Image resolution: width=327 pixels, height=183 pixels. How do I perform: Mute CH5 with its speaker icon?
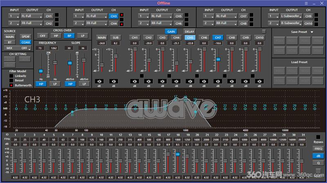pyautogui.click(x=190, y=81)
